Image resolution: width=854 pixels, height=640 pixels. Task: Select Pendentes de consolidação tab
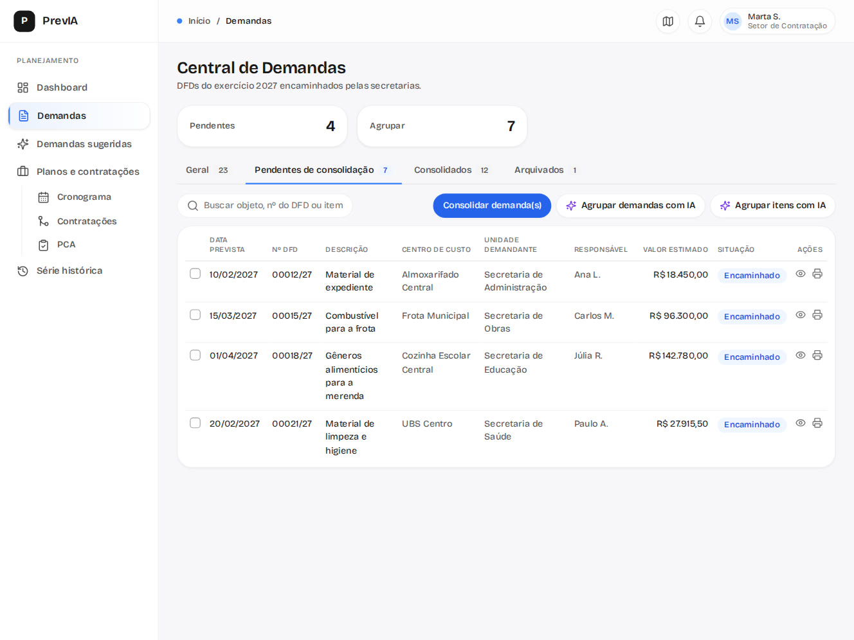[323, 170]
